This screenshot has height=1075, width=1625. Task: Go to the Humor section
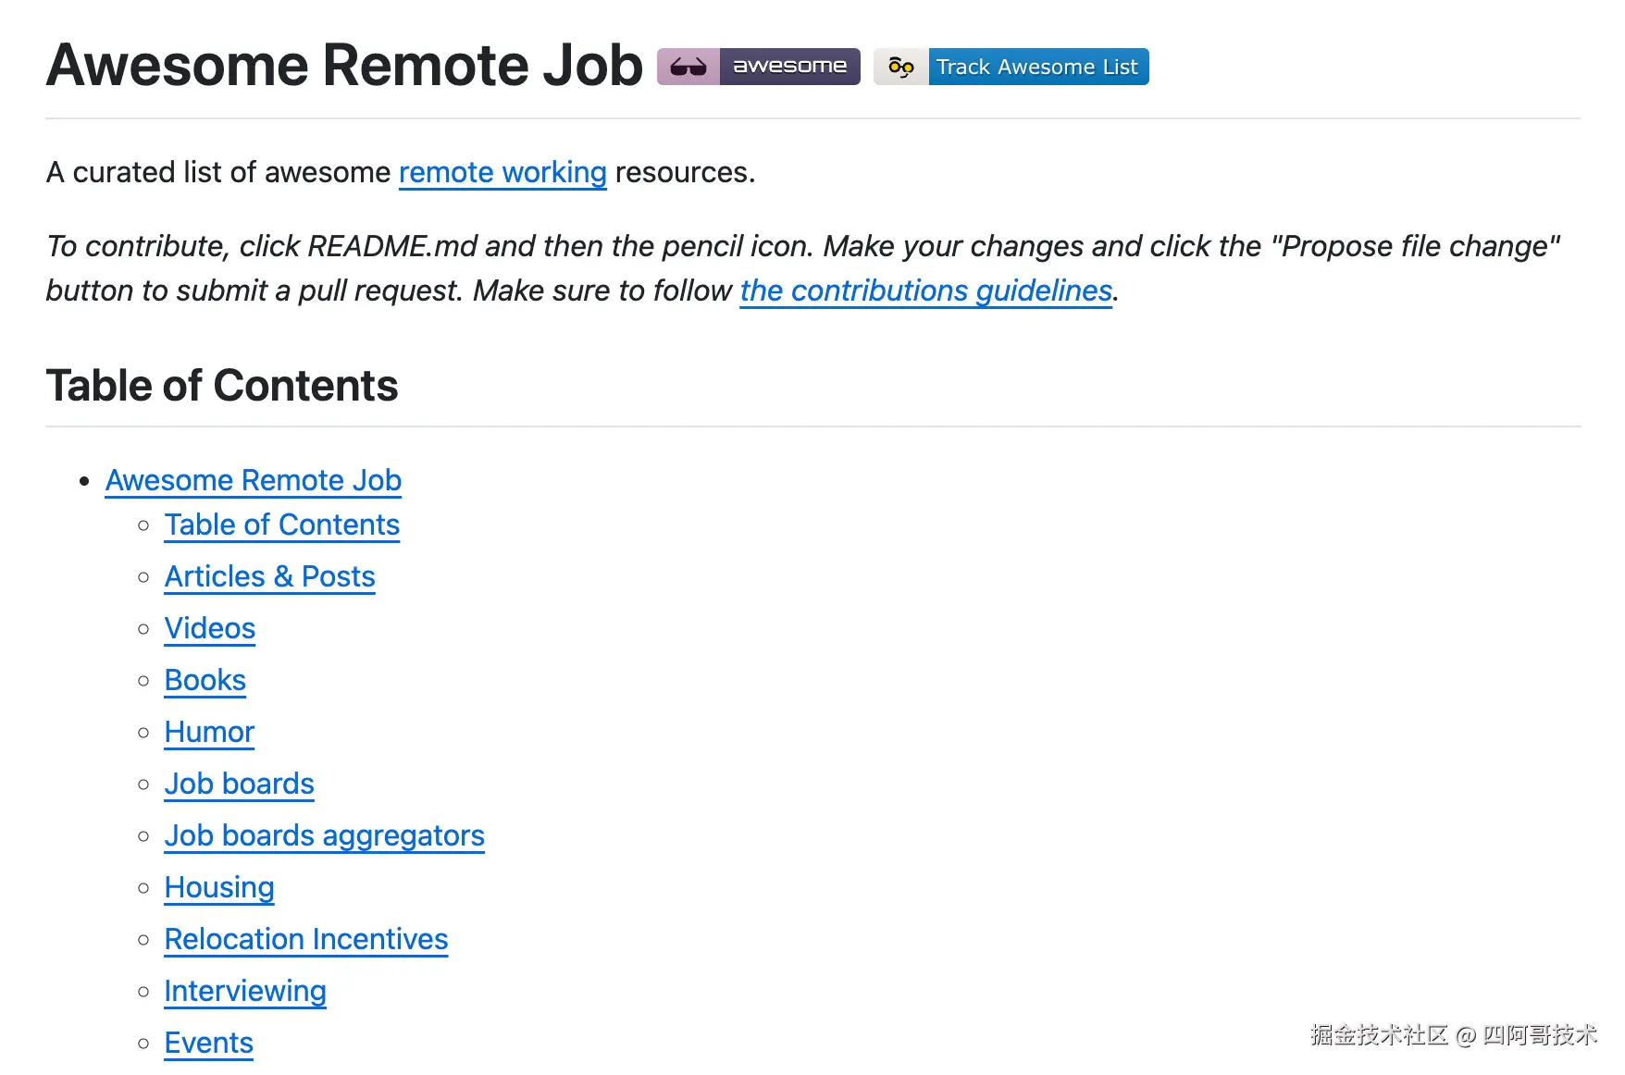pos(209,732)
